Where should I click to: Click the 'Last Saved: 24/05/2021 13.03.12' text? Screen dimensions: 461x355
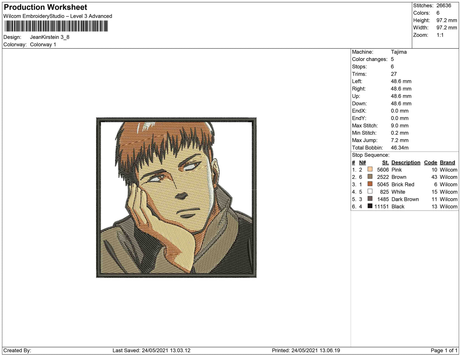point(152,350)
